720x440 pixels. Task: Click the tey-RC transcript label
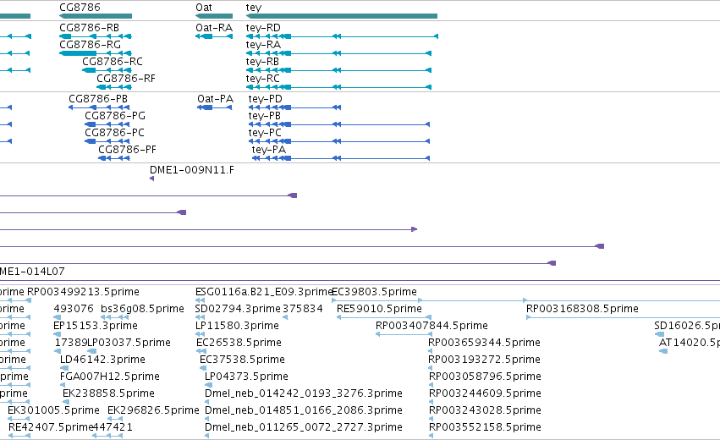click(262, 79)
